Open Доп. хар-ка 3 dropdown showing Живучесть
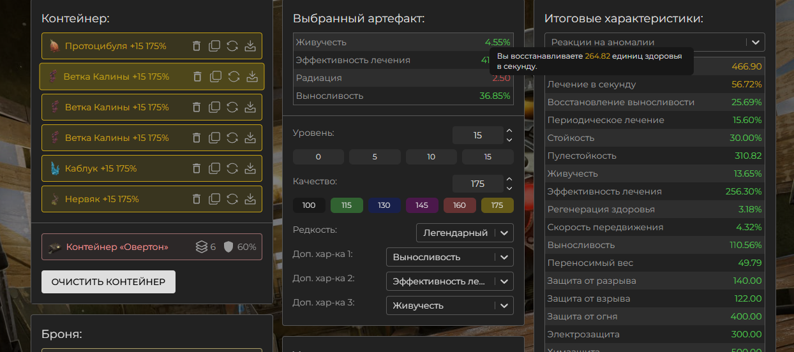Viewport: 794px width, 352px height. 449,305
